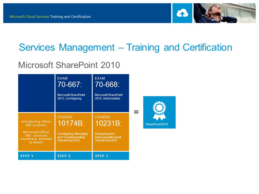Open the Exam 70-668 tile
Screen dimensions: 259x194
111,93
